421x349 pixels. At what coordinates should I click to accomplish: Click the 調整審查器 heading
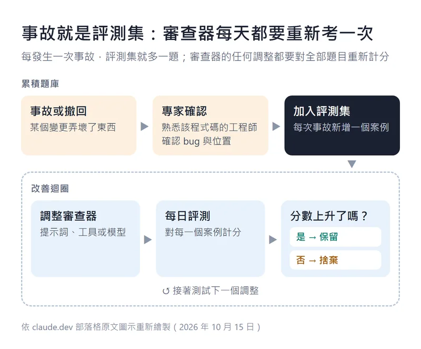pos(68,216)
